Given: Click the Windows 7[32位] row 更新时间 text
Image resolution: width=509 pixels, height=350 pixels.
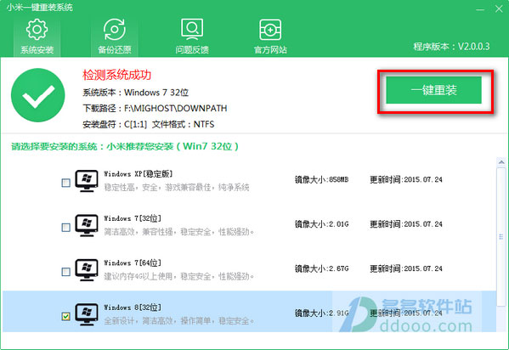Looking at the screenshot, I should [x=406, y=224].
